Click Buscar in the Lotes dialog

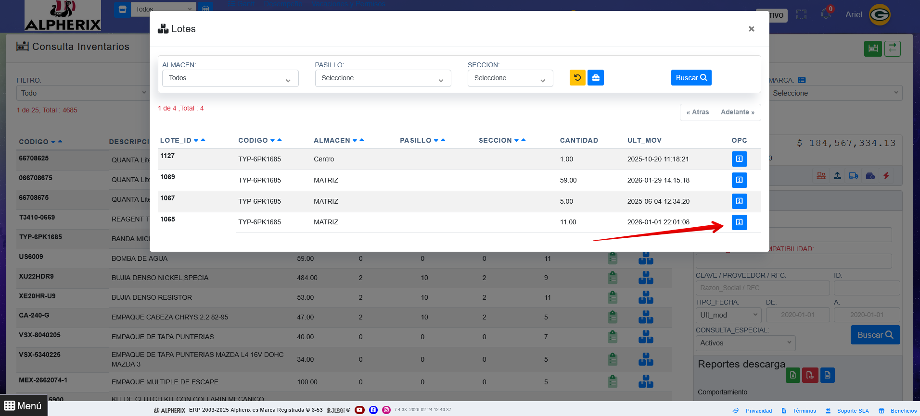691,78
